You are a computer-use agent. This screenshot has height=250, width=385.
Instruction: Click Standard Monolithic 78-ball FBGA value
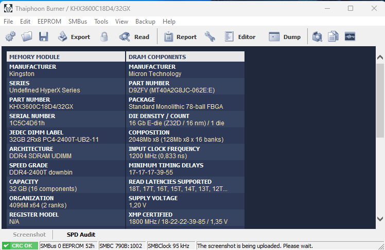coord(176,106)
